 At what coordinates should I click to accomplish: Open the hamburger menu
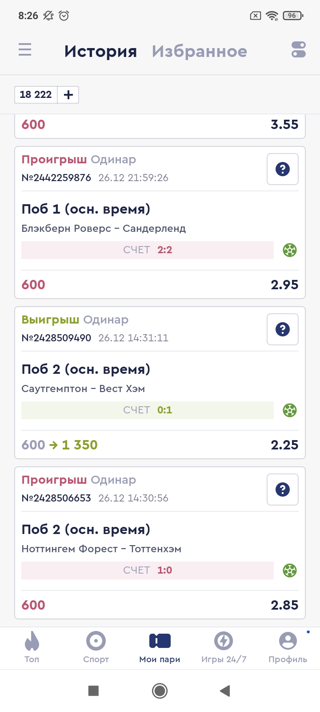(25, 49)
